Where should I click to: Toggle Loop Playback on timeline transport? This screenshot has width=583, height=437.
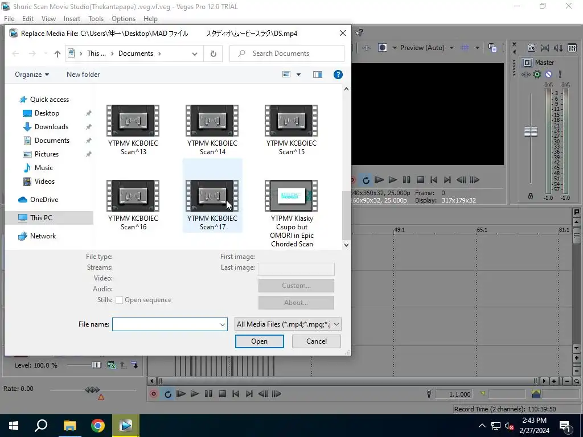[x=168, y=394]
